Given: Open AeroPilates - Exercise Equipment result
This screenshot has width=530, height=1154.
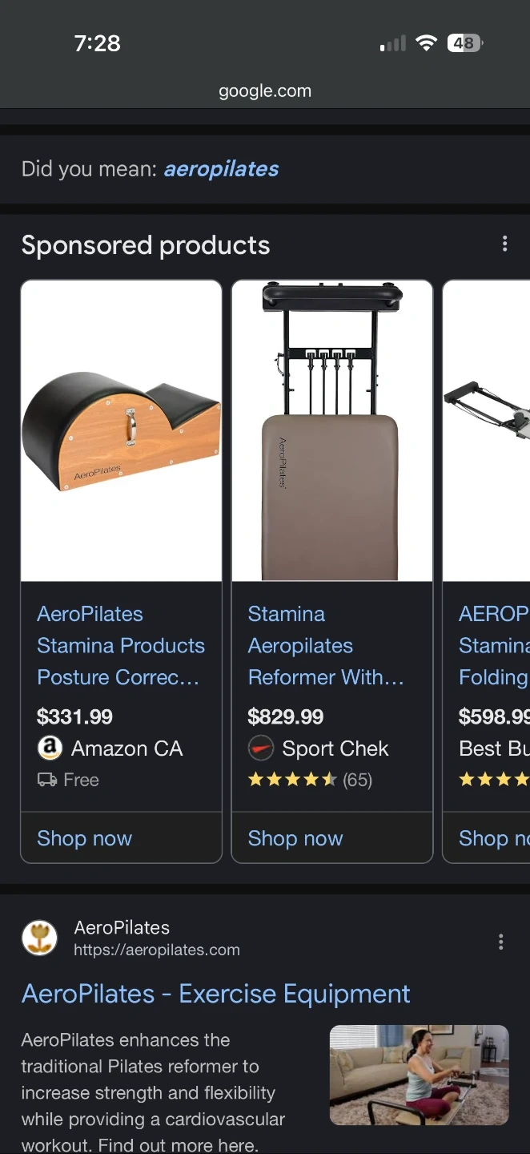Looking at the screenshot, I should pyautogui.click(x=216, y=994).
